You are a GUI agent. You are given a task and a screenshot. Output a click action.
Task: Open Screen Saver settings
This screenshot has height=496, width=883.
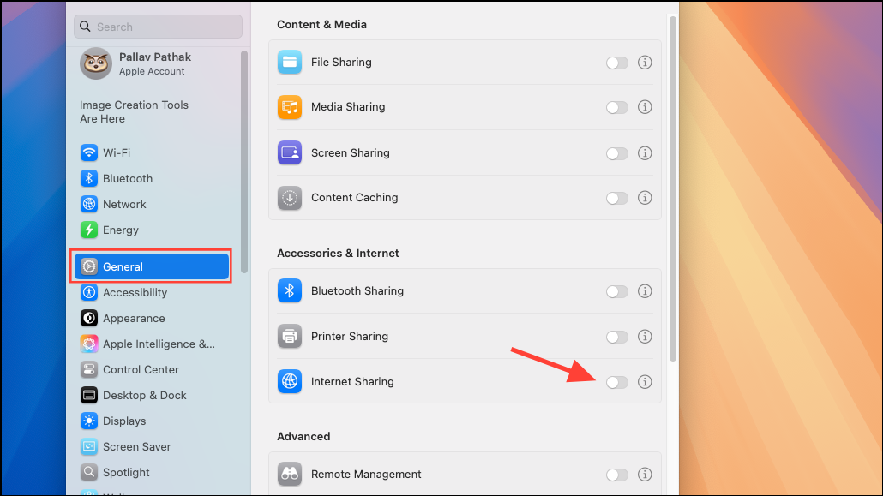pos(125,447)
